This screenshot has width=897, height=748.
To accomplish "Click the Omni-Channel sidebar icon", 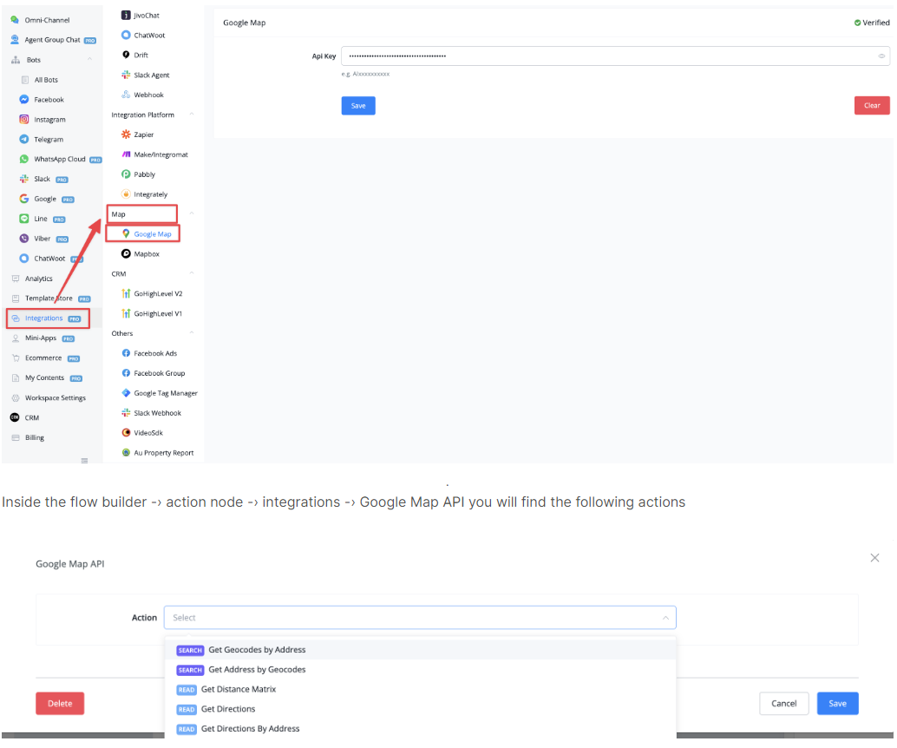I will click(x=15, y=20).
